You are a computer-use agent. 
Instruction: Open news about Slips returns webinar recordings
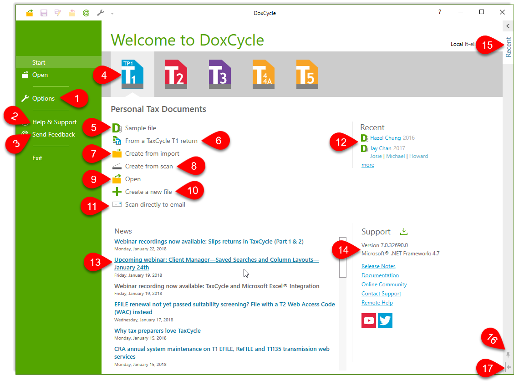[209, 242]
